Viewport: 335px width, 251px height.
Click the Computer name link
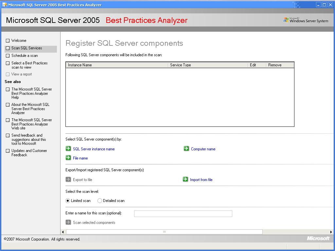203,149
